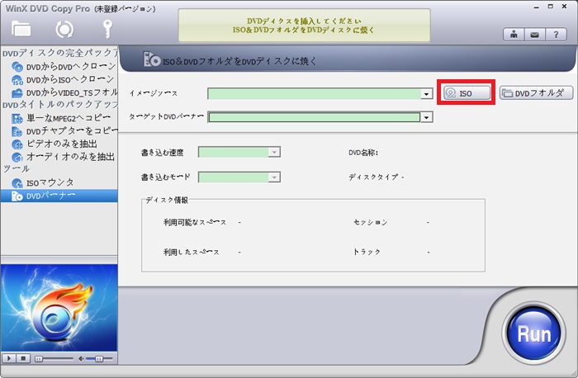Click the DVD flame preview thumbnail
The width and height of the screenshot is (578, 378).
[x=59, y=308]
